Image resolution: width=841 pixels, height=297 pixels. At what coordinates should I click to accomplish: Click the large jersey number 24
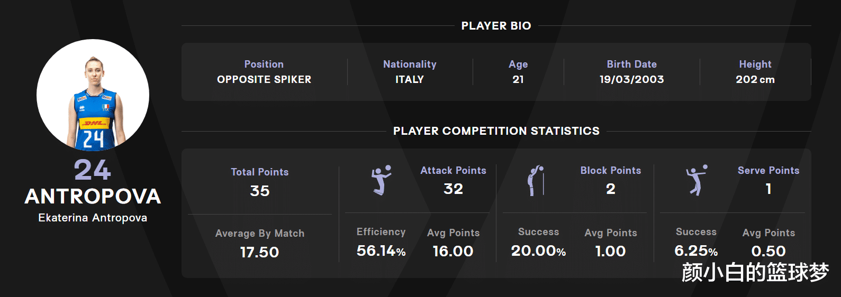point(93,170)
